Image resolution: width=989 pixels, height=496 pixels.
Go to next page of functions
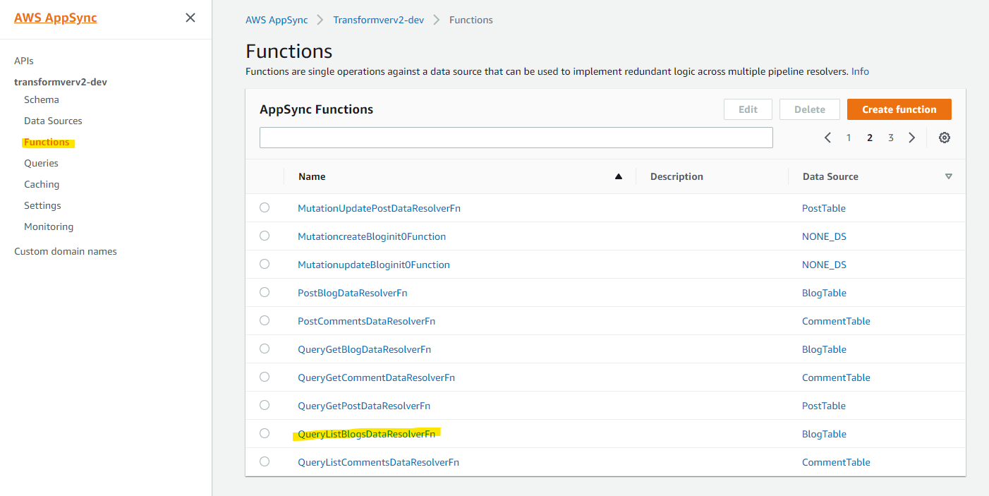click(912, 138)
